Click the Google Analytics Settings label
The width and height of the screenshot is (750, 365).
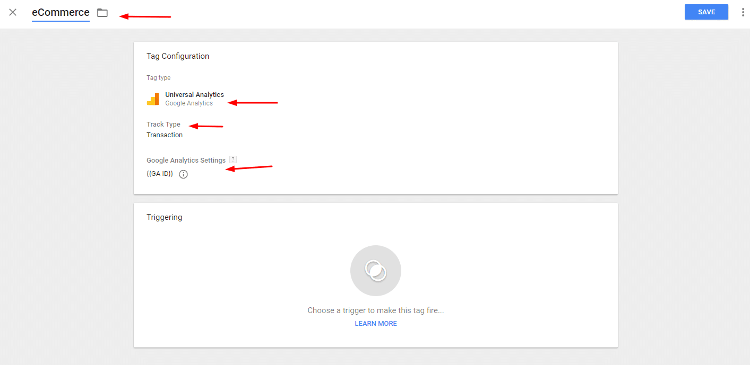[x=186, y=160]
